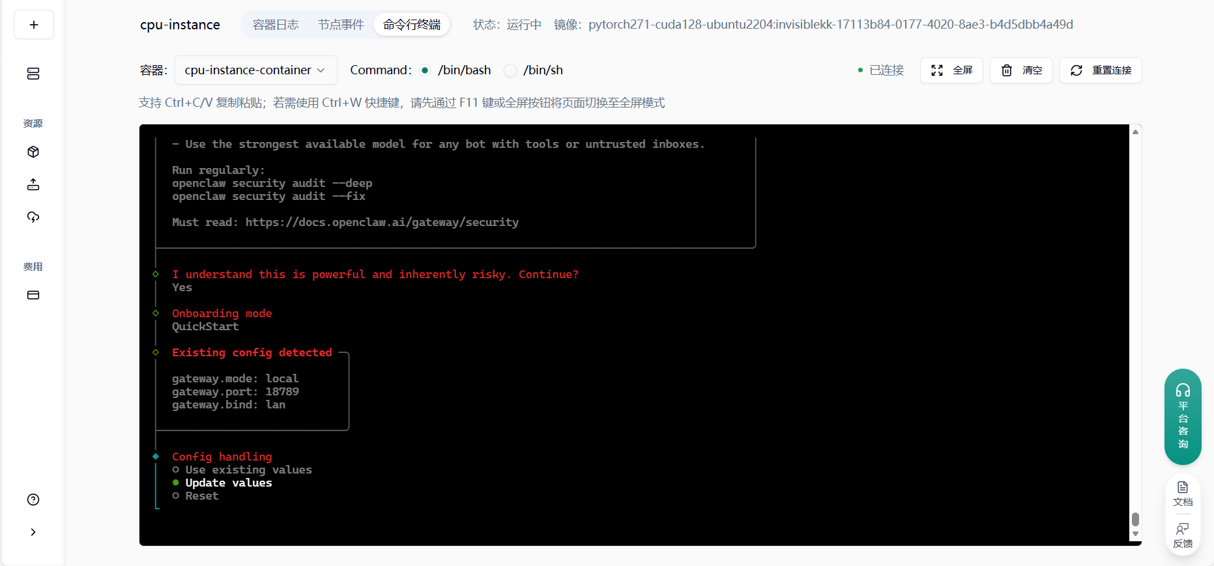Click the 重置连接 reconnect button
Screen dimensions: 1214x566
(x=1101, y=70)
